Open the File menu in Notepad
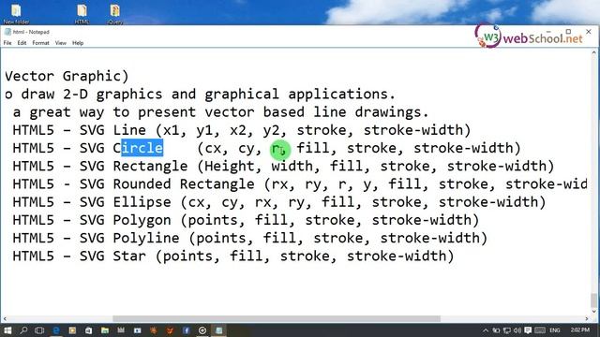 7,43
